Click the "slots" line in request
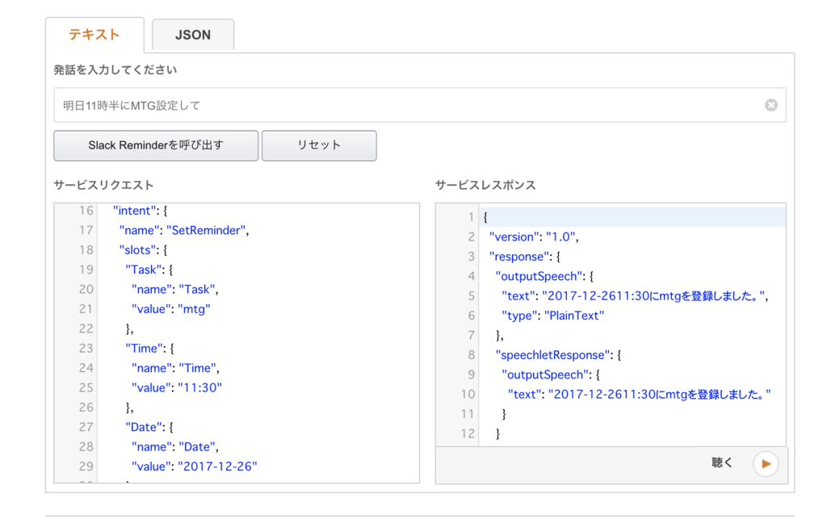This screenshot has height=523, width=827. pyautogui.click(x=142, y=250)
